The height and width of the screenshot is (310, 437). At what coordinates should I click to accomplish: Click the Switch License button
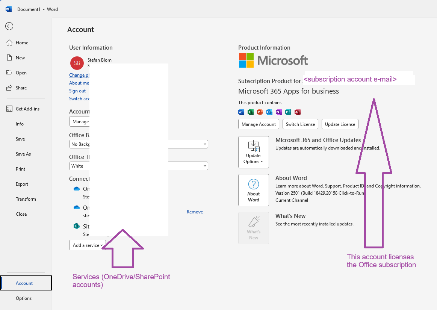tap(301, 124)
